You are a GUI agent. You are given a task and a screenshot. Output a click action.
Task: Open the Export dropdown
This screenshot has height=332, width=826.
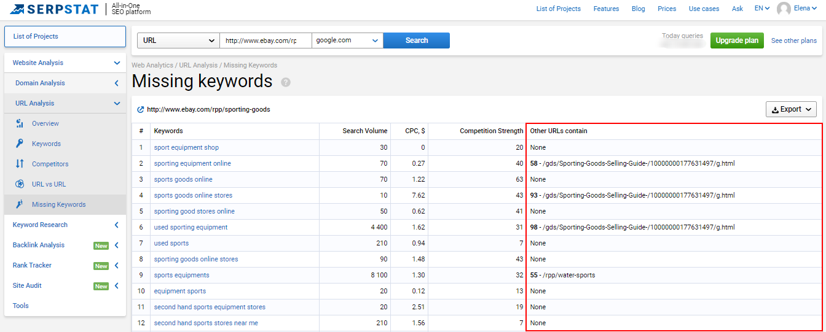click(x=791, y=109)
